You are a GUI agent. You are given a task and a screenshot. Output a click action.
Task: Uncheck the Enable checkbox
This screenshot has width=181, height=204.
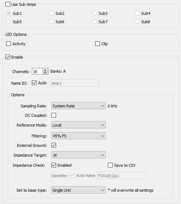(x=8, y=57)
